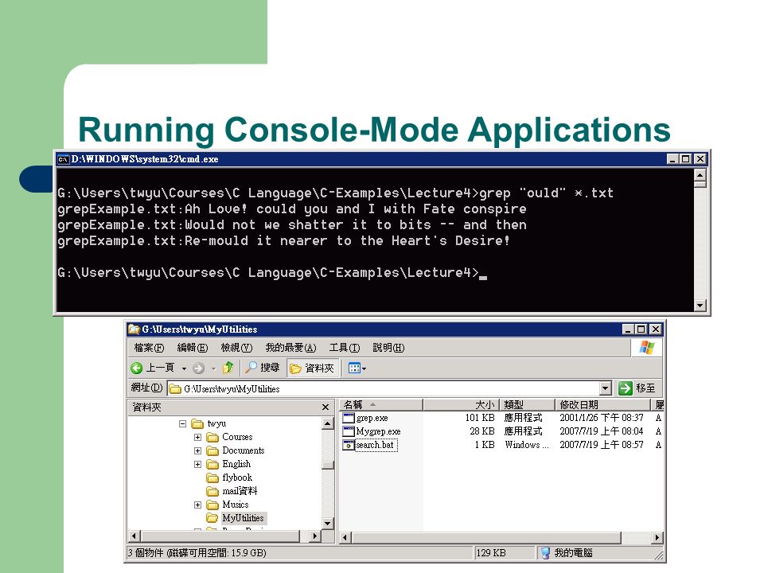The height and width of the screenshot is (573, 764).
Task: Click file list horizontal scrollbar left arrow
Action: pos(345,538)
